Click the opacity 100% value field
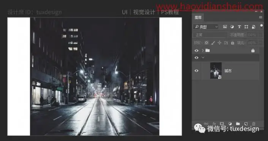Screen dimensions: 268x141 (x=252, y=35)
